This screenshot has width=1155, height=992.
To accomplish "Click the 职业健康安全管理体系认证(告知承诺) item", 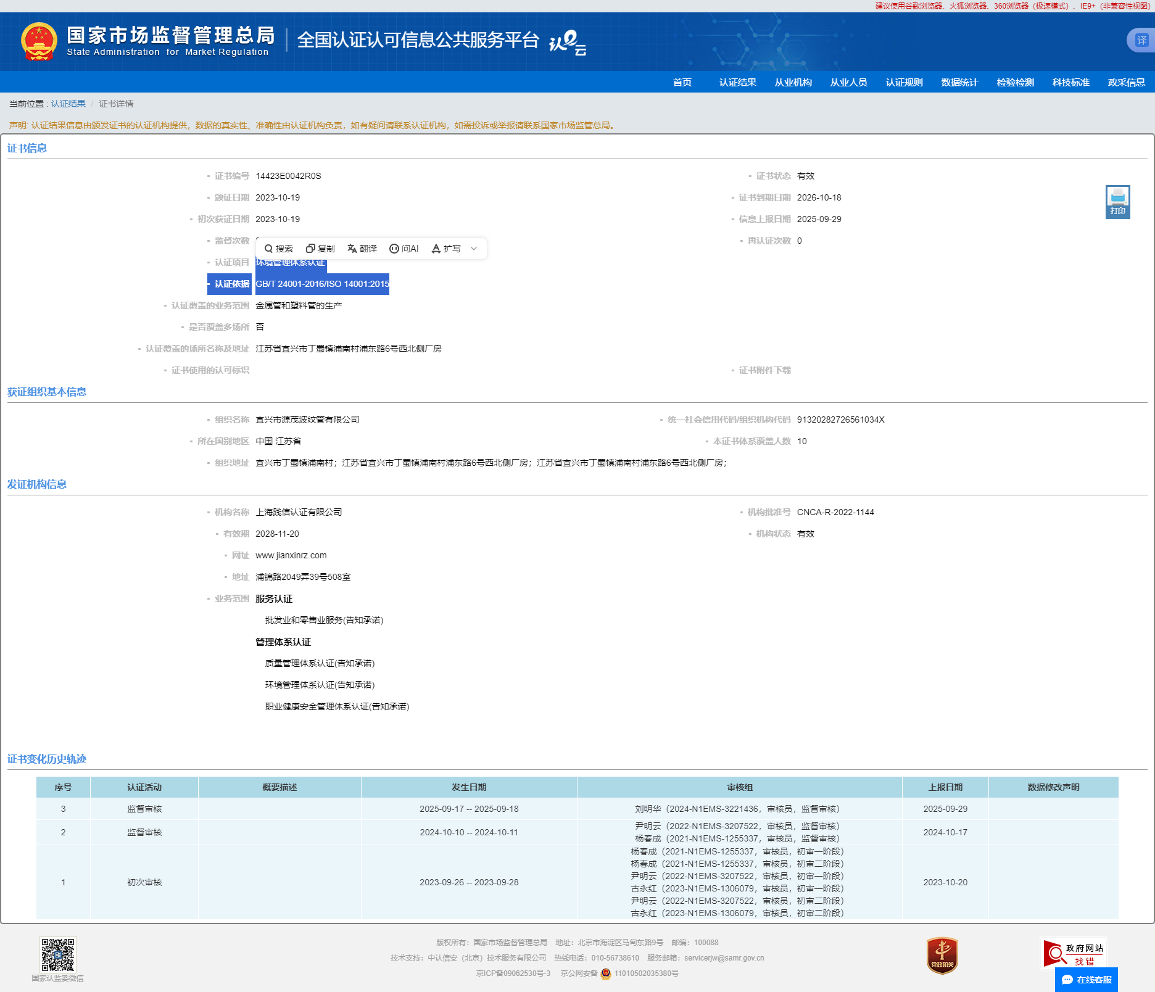I will [337, 706].
